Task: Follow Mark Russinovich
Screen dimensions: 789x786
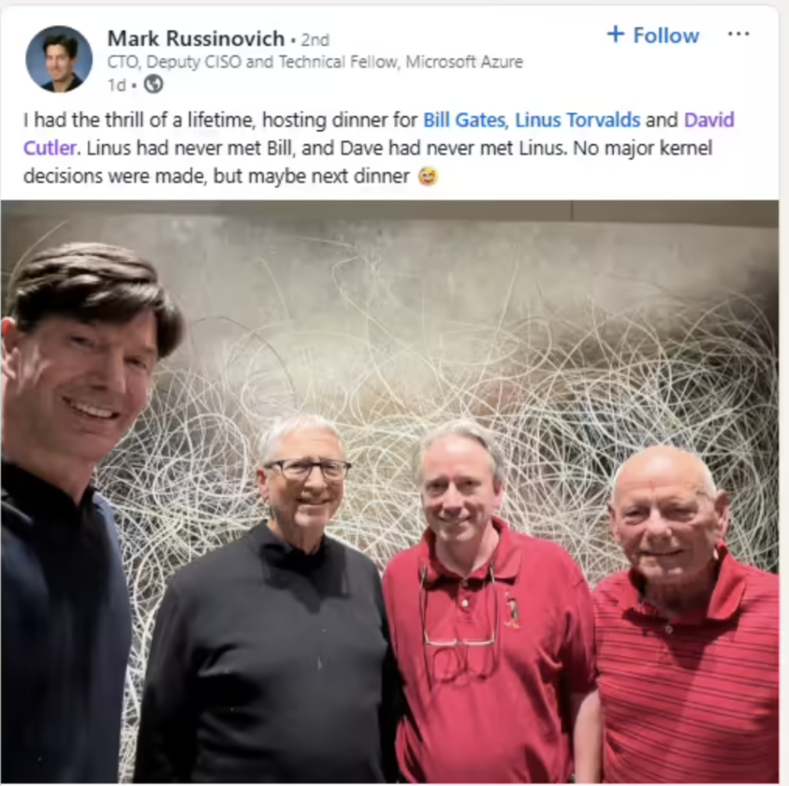Action: [653, 35]
